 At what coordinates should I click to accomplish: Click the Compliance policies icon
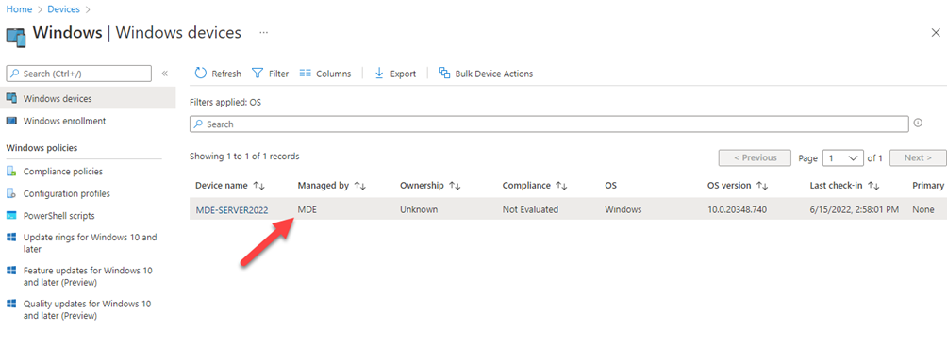pos(11,172)
